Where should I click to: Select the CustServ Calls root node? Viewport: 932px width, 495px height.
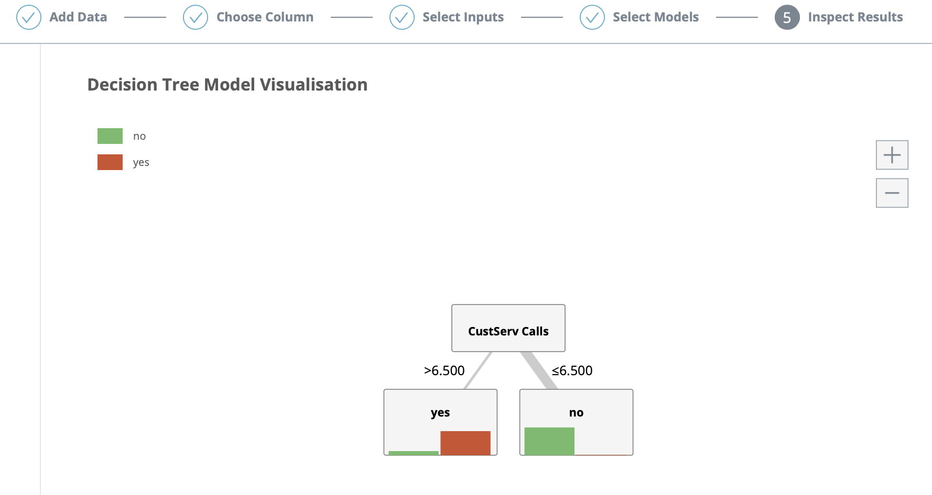tap(508, 328)
